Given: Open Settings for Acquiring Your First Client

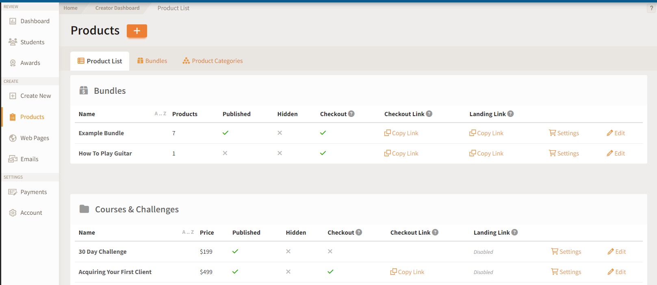Looking at the screenshot, I should pos(566,272).
